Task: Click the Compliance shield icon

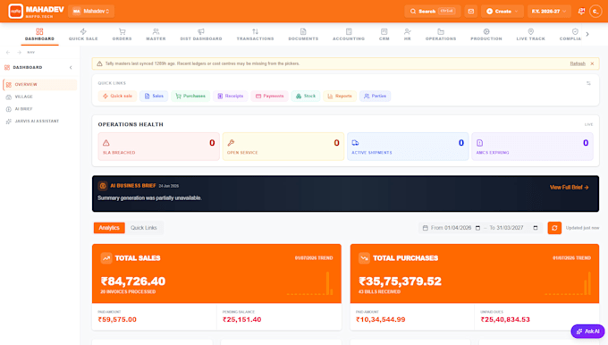Action: click(575, 31)
